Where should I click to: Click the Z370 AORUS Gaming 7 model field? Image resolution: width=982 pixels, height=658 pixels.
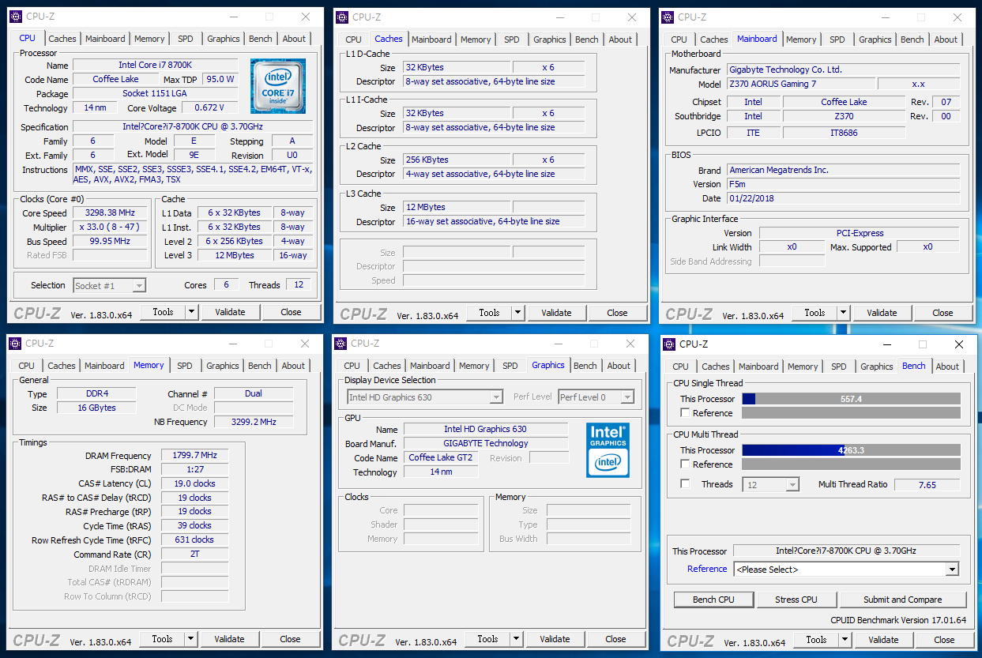[800, 84]
